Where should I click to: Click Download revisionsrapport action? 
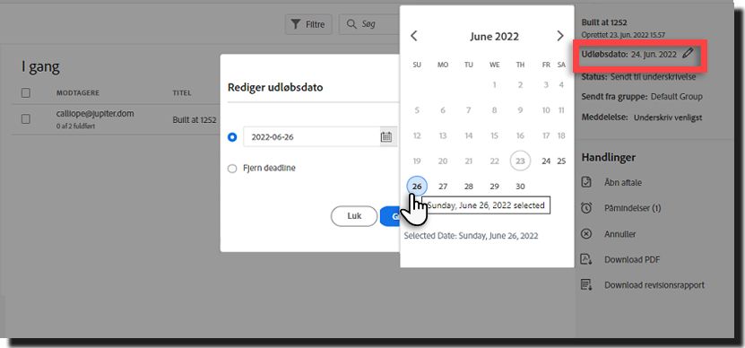pyautogui.click(x=654, y=285)
